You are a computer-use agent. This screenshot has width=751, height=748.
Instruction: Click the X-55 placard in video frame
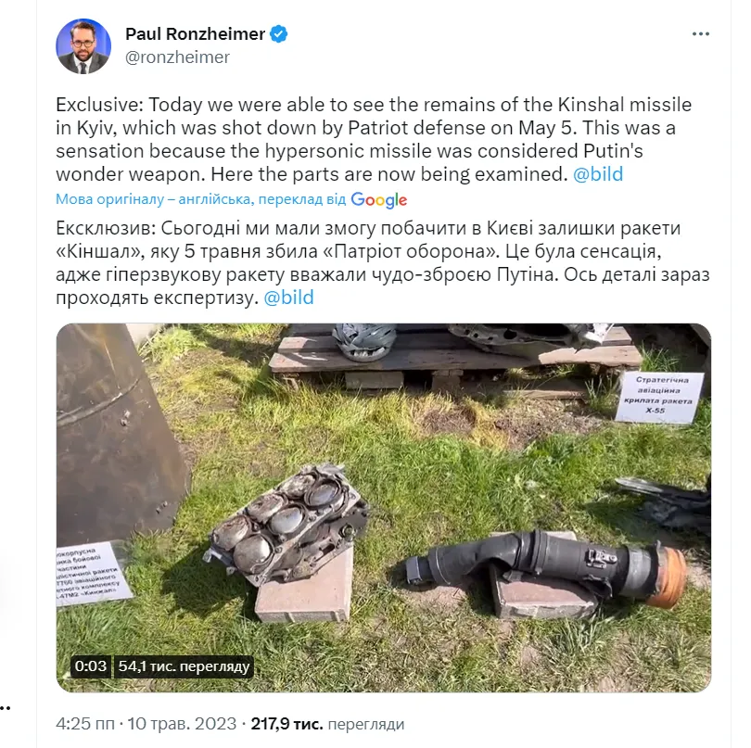point(659,397)
